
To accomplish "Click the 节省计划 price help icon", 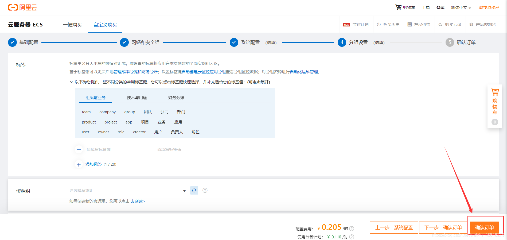I will tap(352, 237).
